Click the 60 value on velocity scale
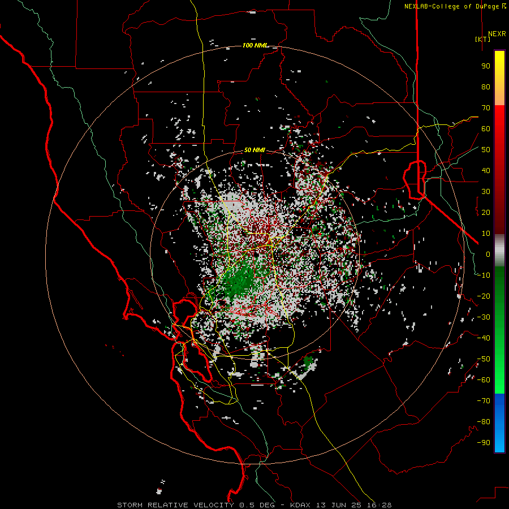Viewport: 509px width, 509px height. (486, 129)
